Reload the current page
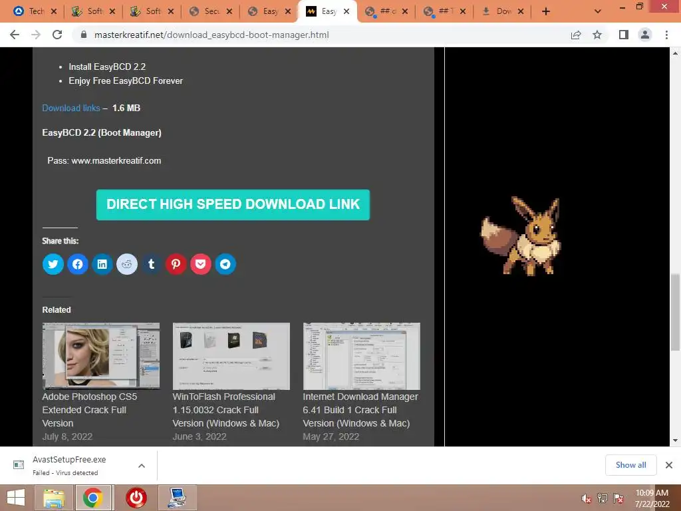 click(57, 35)
